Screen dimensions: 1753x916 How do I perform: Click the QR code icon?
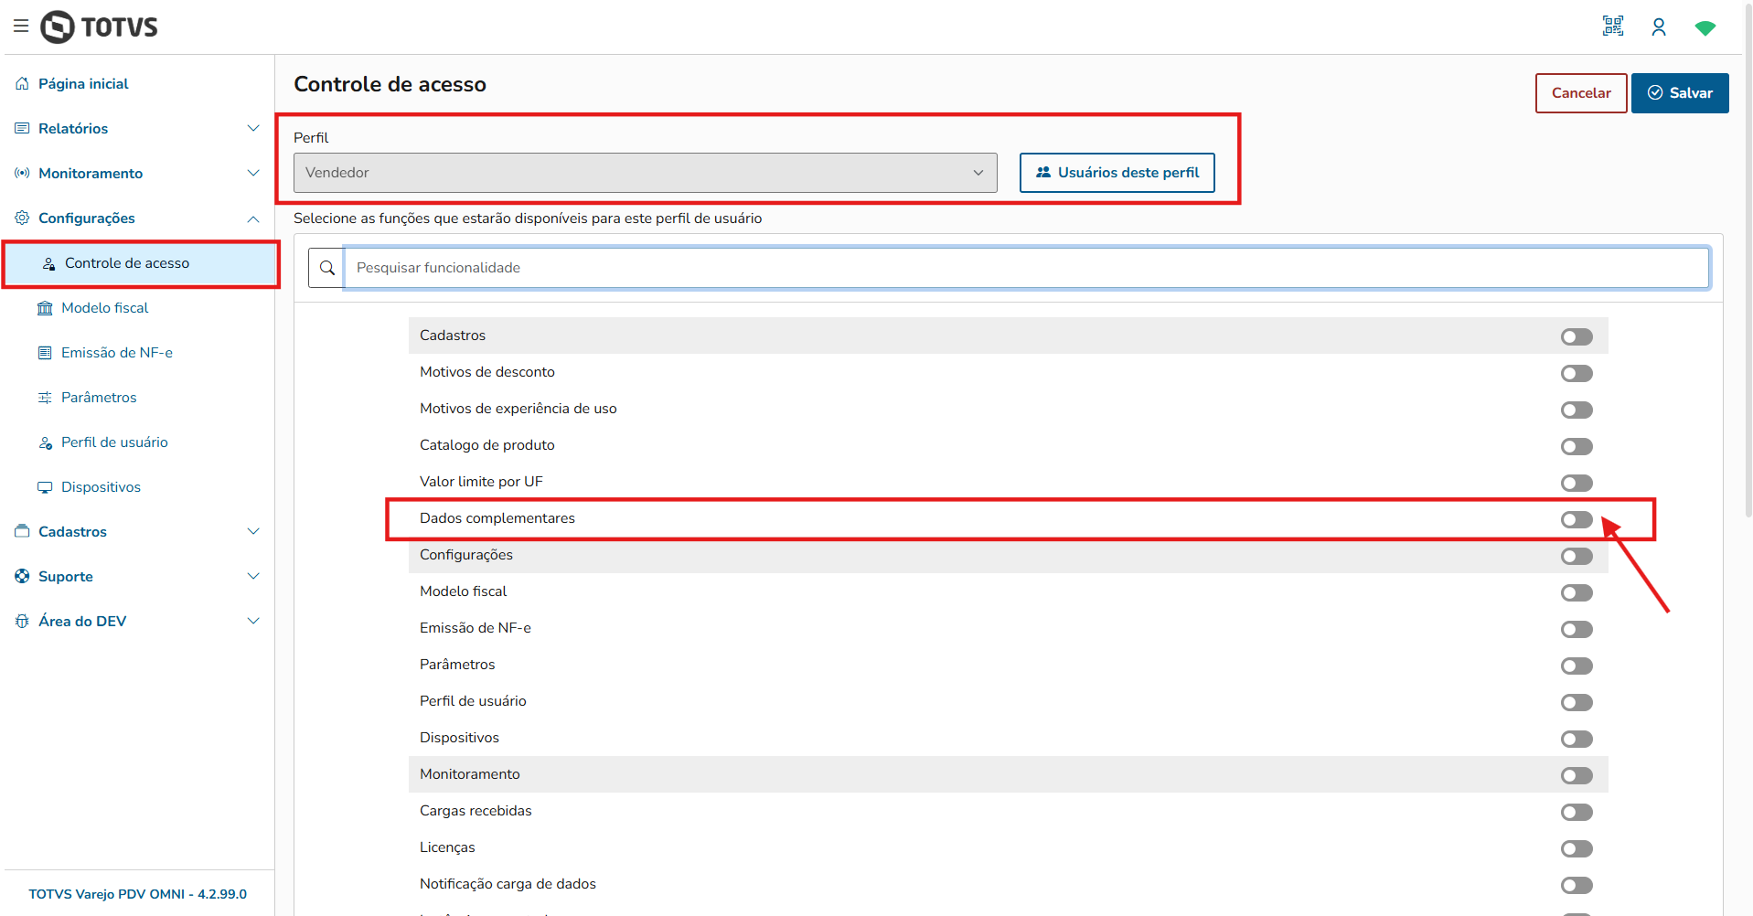[1613, 27]
